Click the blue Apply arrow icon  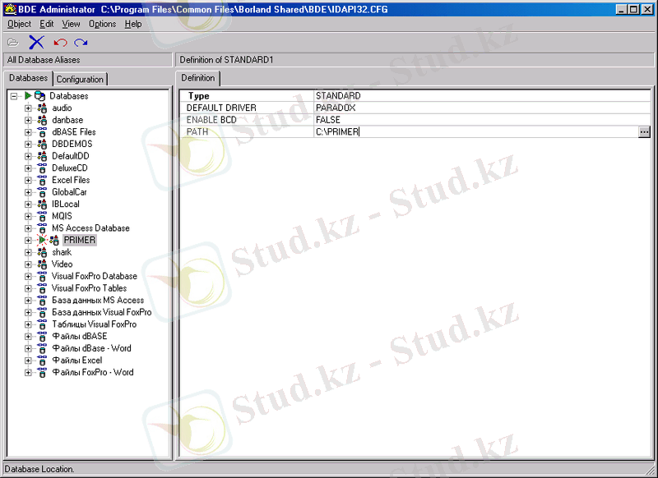point(81,42)
